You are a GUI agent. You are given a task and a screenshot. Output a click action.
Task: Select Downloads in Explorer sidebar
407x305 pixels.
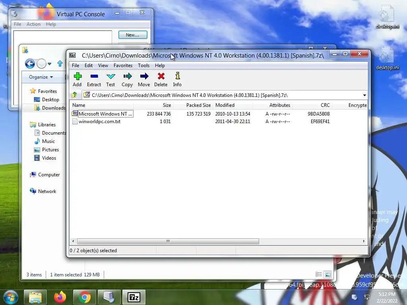point(50,108)
